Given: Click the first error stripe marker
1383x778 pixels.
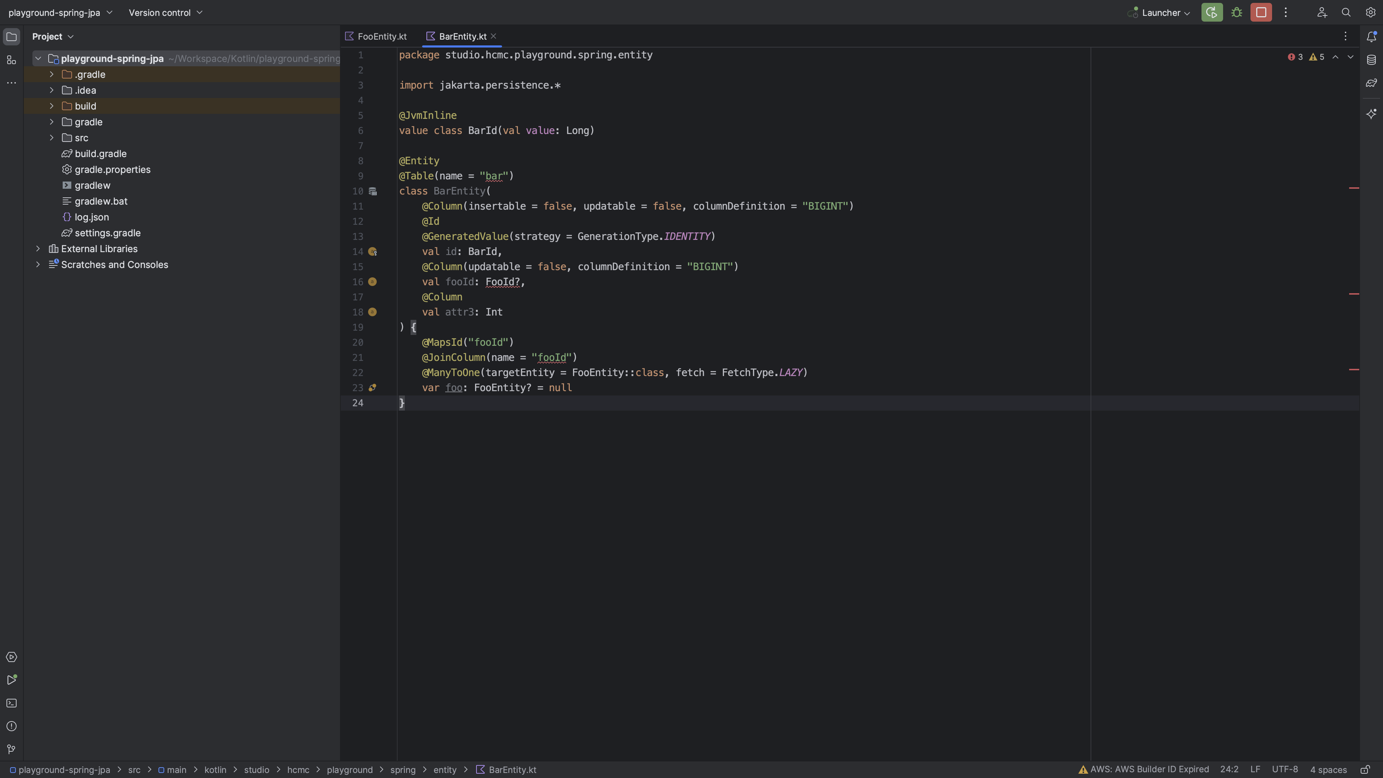Looking at the screenshot, I should [1353, 188].
